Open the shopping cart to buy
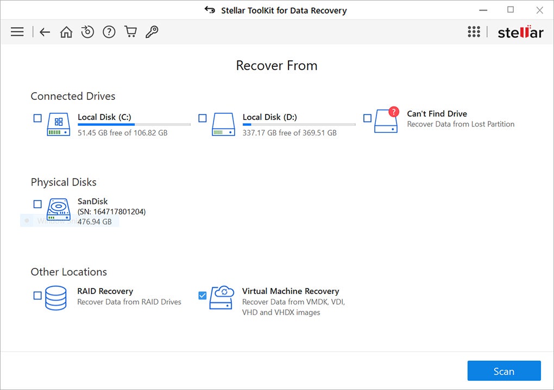 130,31
